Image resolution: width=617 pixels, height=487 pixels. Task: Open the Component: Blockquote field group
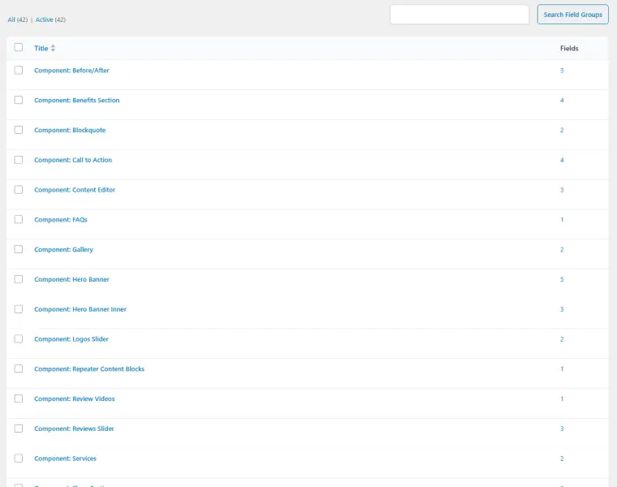[x=70, y=130]
